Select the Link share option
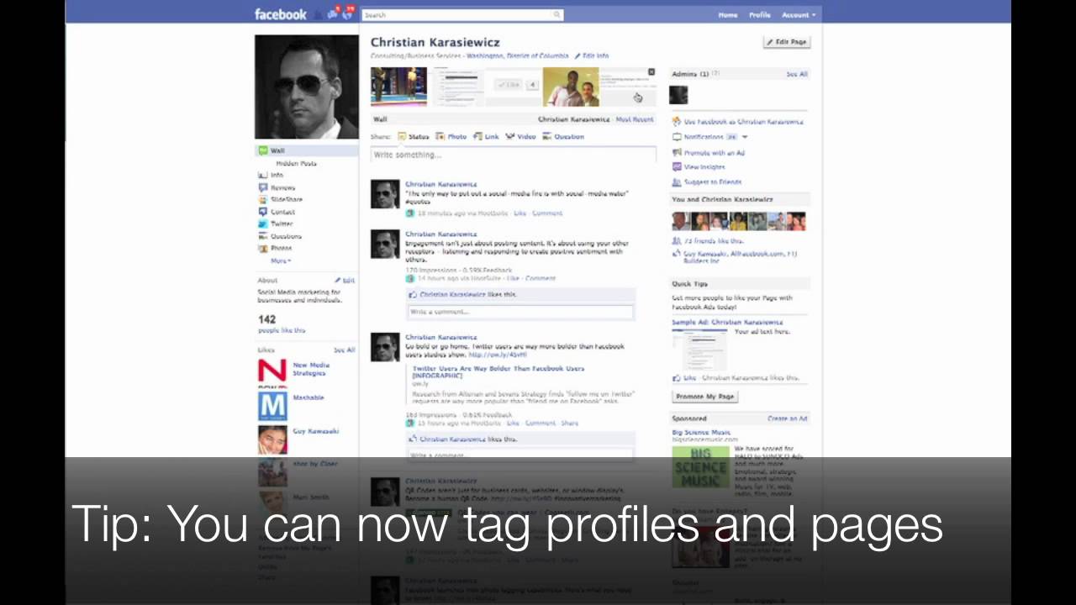 pos(486,136)
